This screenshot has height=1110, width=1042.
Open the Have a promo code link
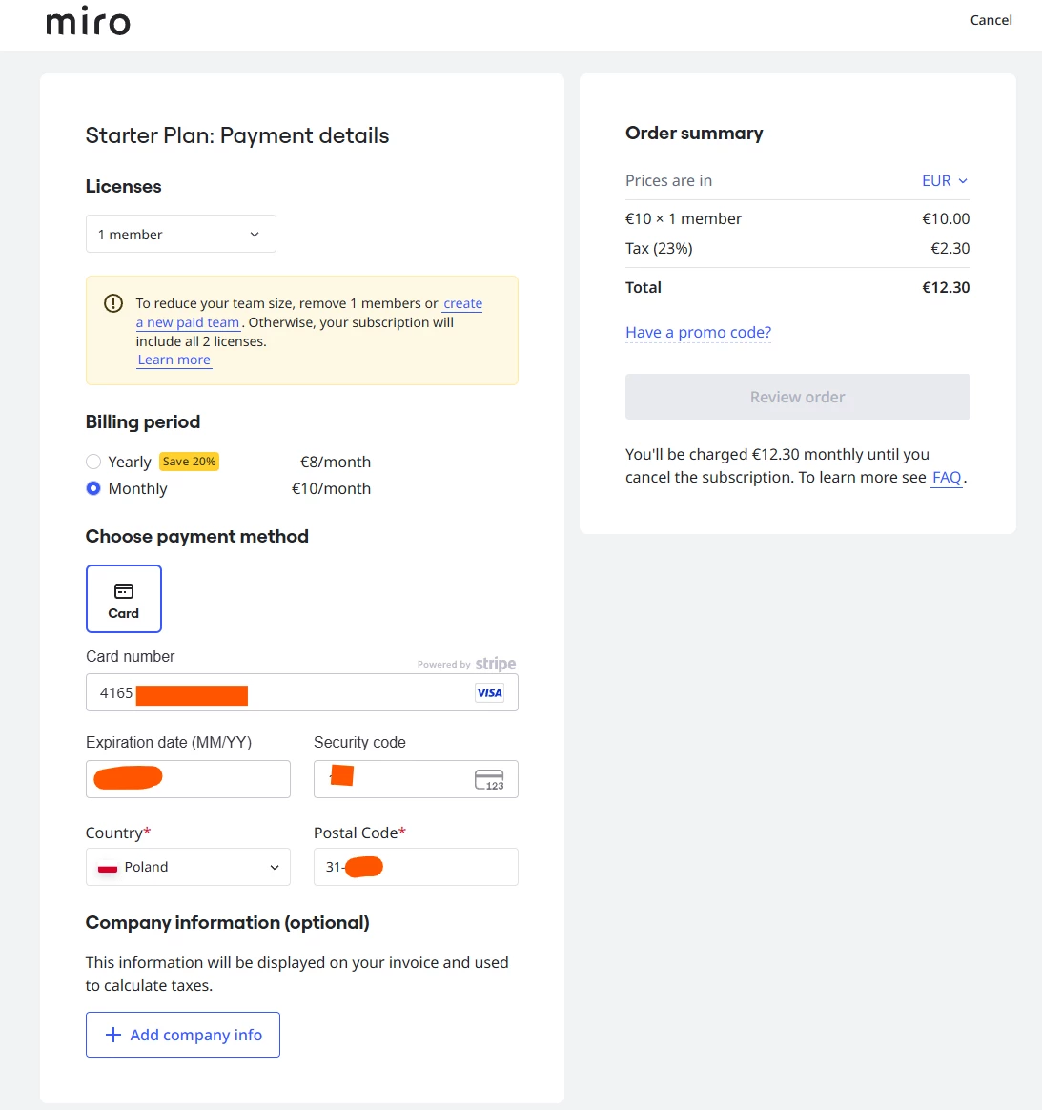point(698,332)
